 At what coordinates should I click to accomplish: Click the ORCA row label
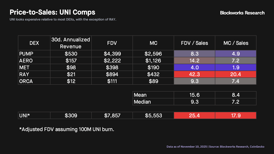pos(26,81)
